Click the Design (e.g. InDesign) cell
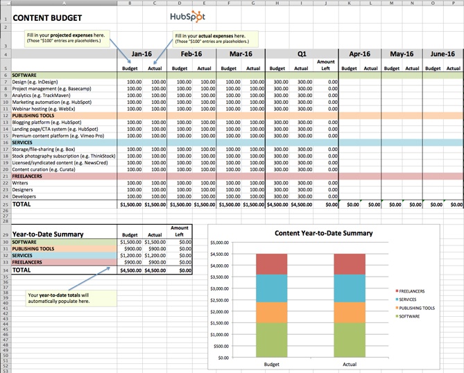 click(x=38, y=82)
